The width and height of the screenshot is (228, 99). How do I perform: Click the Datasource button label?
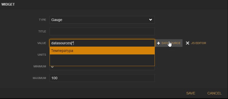click(171, 43)
